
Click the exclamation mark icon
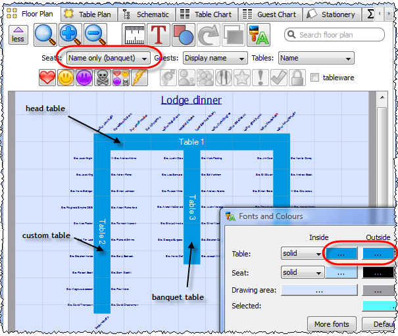coord(261,78)
